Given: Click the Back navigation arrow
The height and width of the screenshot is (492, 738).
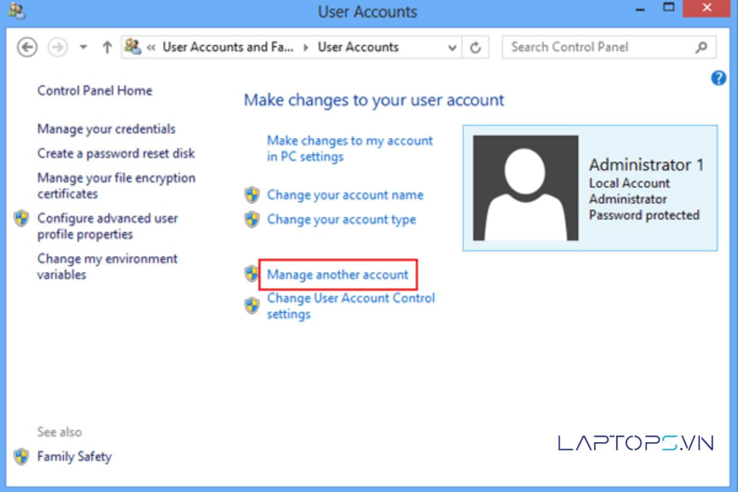Looking at the screenshot, I should pos(27,47).
